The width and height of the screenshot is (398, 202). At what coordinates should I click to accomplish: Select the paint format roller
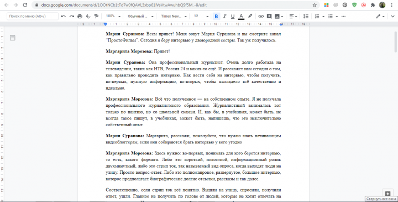pos(96,16)
